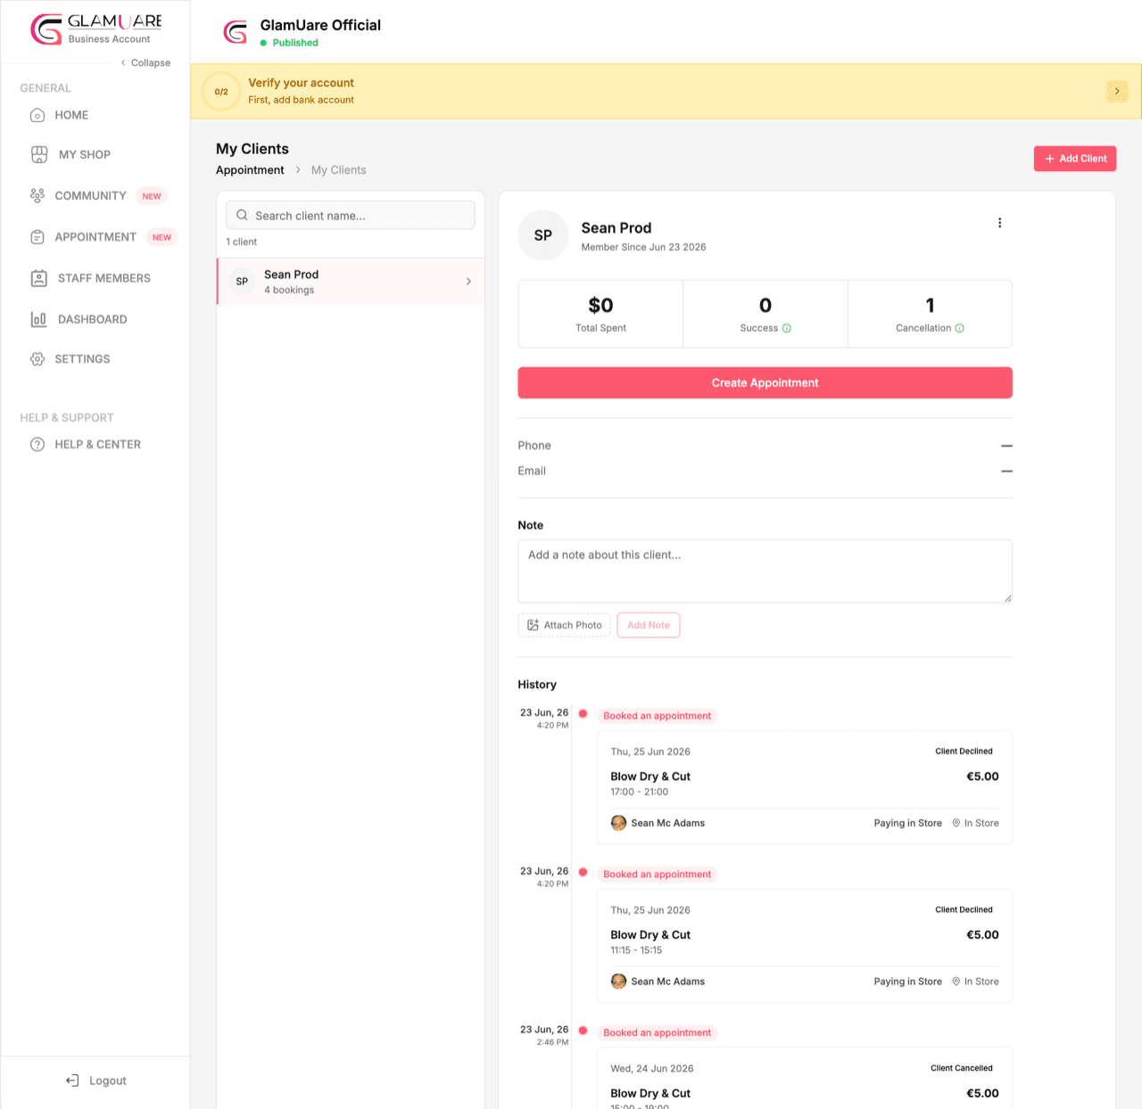Screen dimensions: 1142x1109
Task: Click the Attach Photo button
Action: [565, 625]
